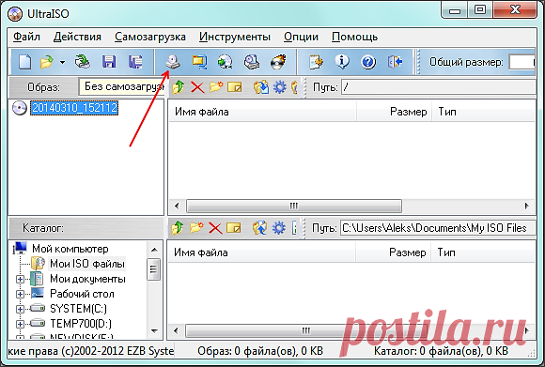Create a new image with New icon
Screen dimensions: 545x367
point(24,62)
